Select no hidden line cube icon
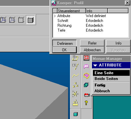Viewport: 131px width, 119px height. pos(21,20)
